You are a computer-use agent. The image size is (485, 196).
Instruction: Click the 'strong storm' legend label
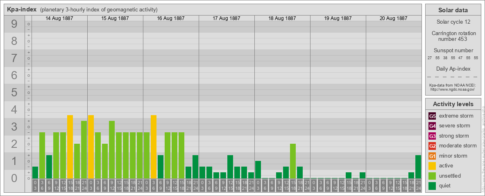454,136
